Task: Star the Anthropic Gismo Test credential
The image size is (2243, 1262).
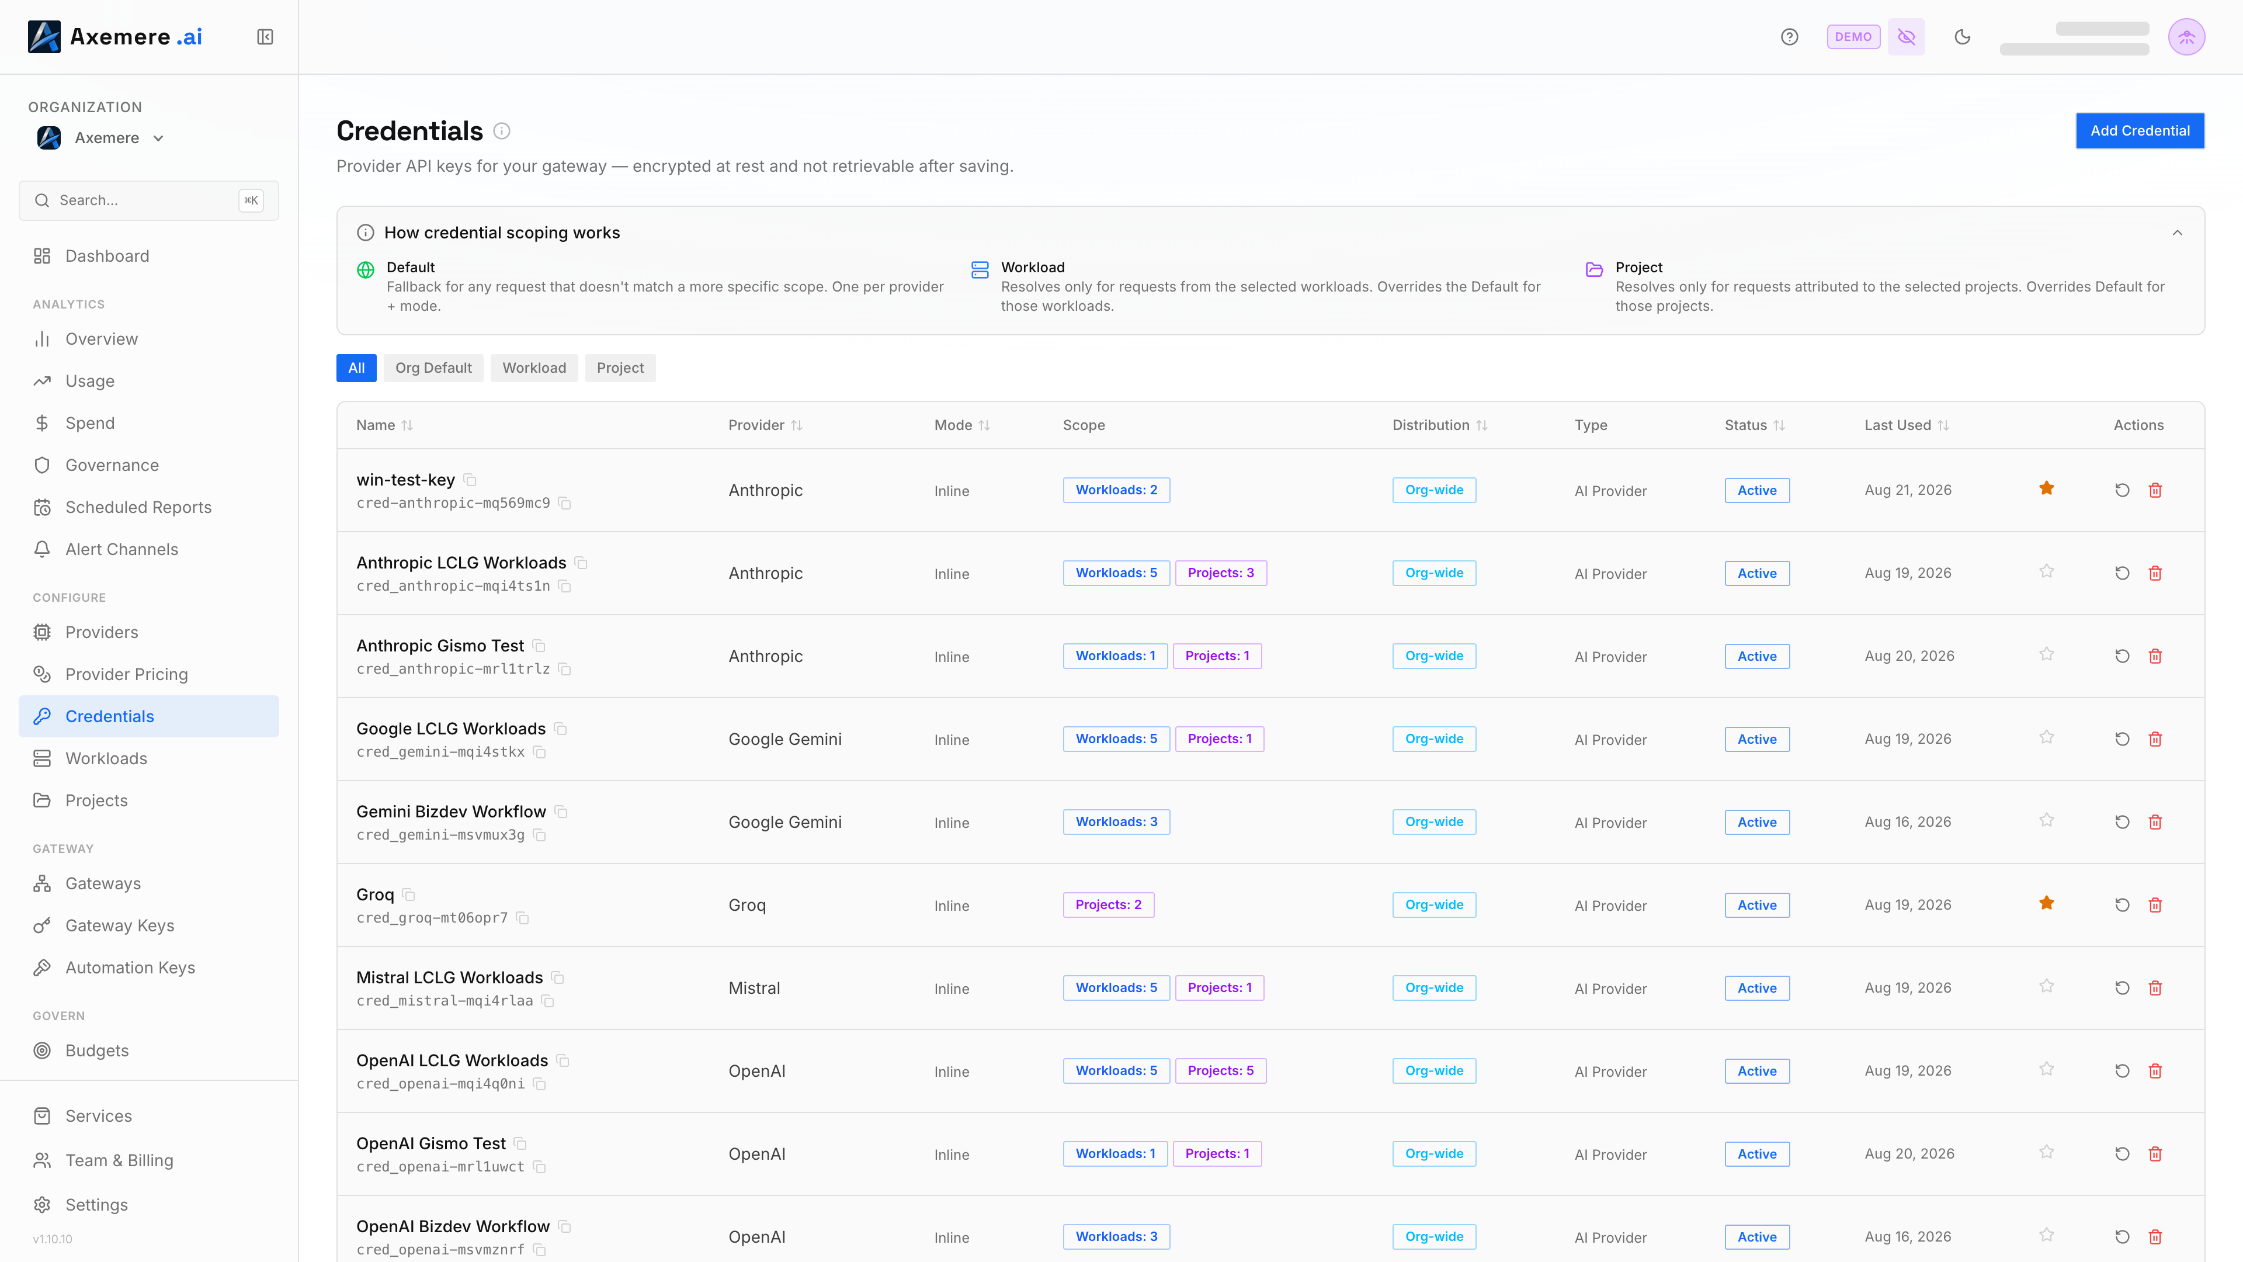Action: click(2046, 654)
